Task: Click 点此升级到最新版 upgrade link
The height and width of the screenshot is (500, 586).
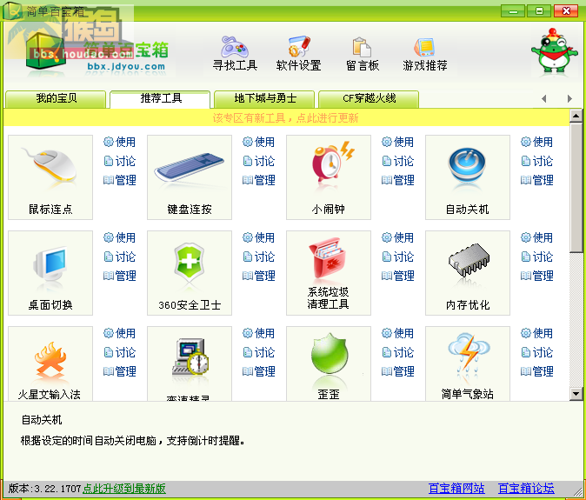Action: (x=124, y=489)
